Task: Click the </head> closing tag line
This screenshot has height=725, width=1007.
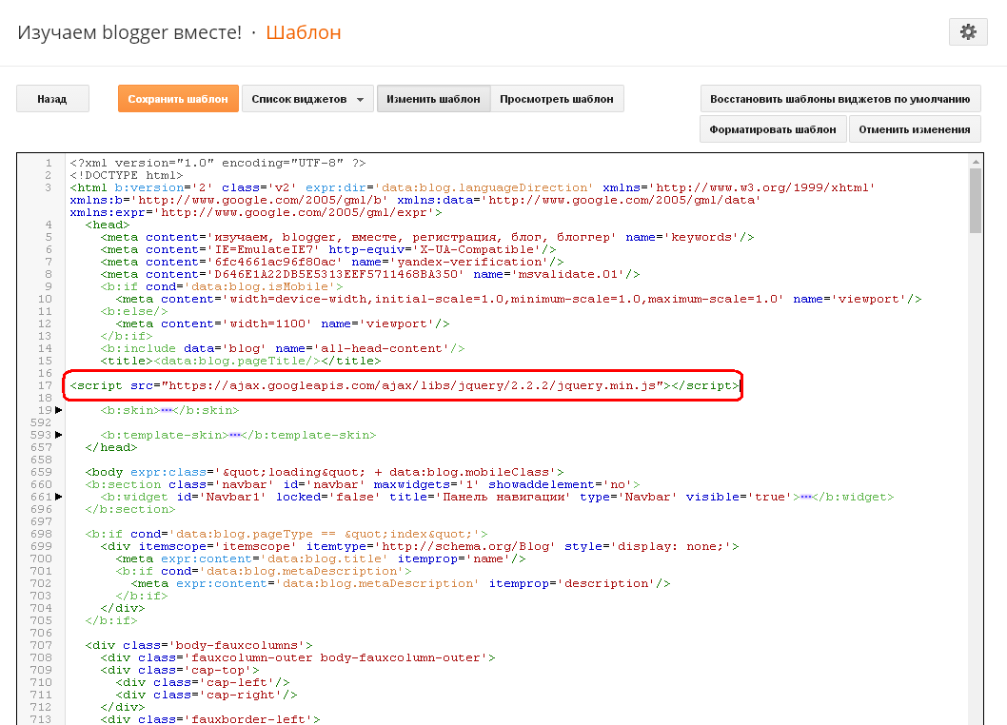Action: click(111, 447)
